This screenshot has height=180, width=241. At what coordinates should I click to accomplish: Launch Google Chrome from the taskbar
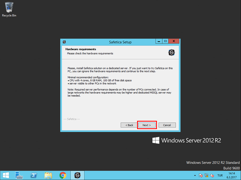(63, 175)
